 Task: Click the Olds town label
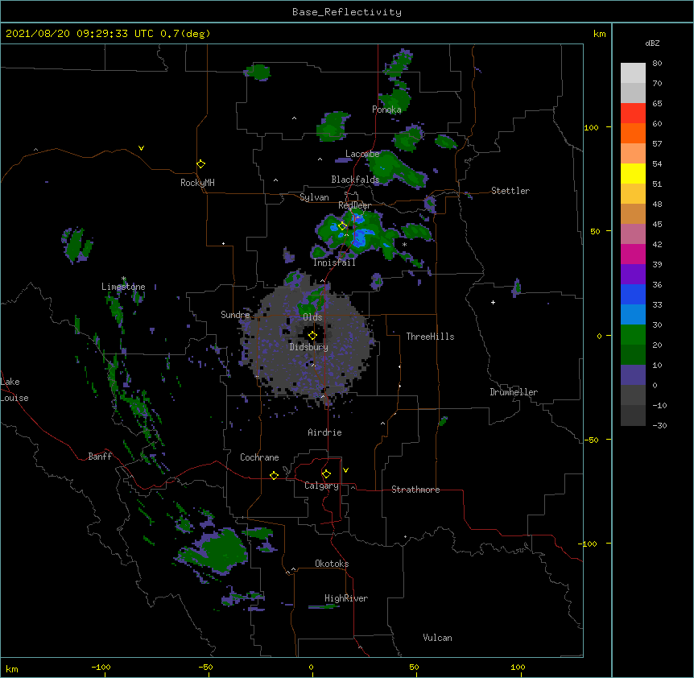pos(312,317)
